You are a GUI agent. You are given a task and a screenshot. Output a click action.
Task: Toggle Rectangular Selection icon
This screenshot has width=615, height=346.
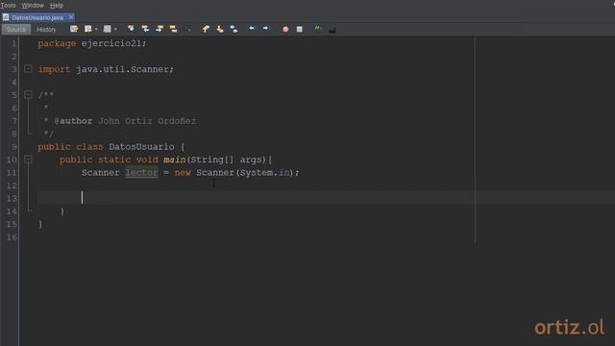[x=187, y=29]
